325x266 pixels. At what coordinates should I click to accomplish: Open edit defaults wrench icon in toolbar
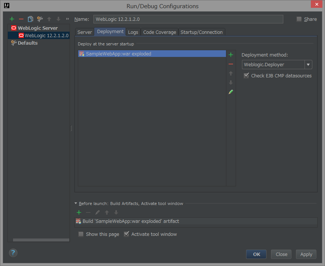point(40,19)
